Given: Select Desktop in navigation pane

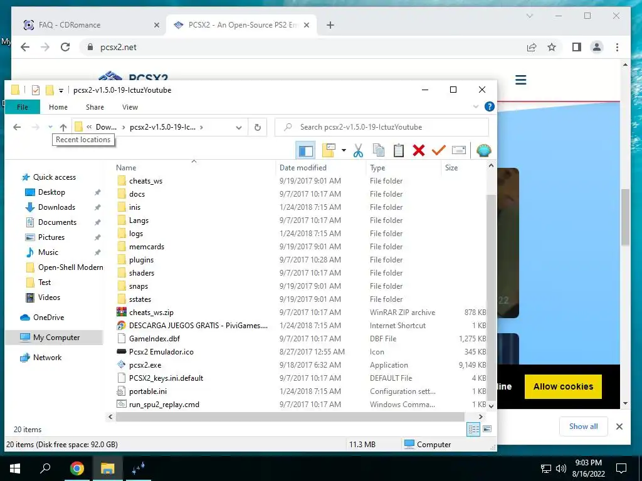Looking at the screenshot, I should pyautogui.click(x=51, y=192).
